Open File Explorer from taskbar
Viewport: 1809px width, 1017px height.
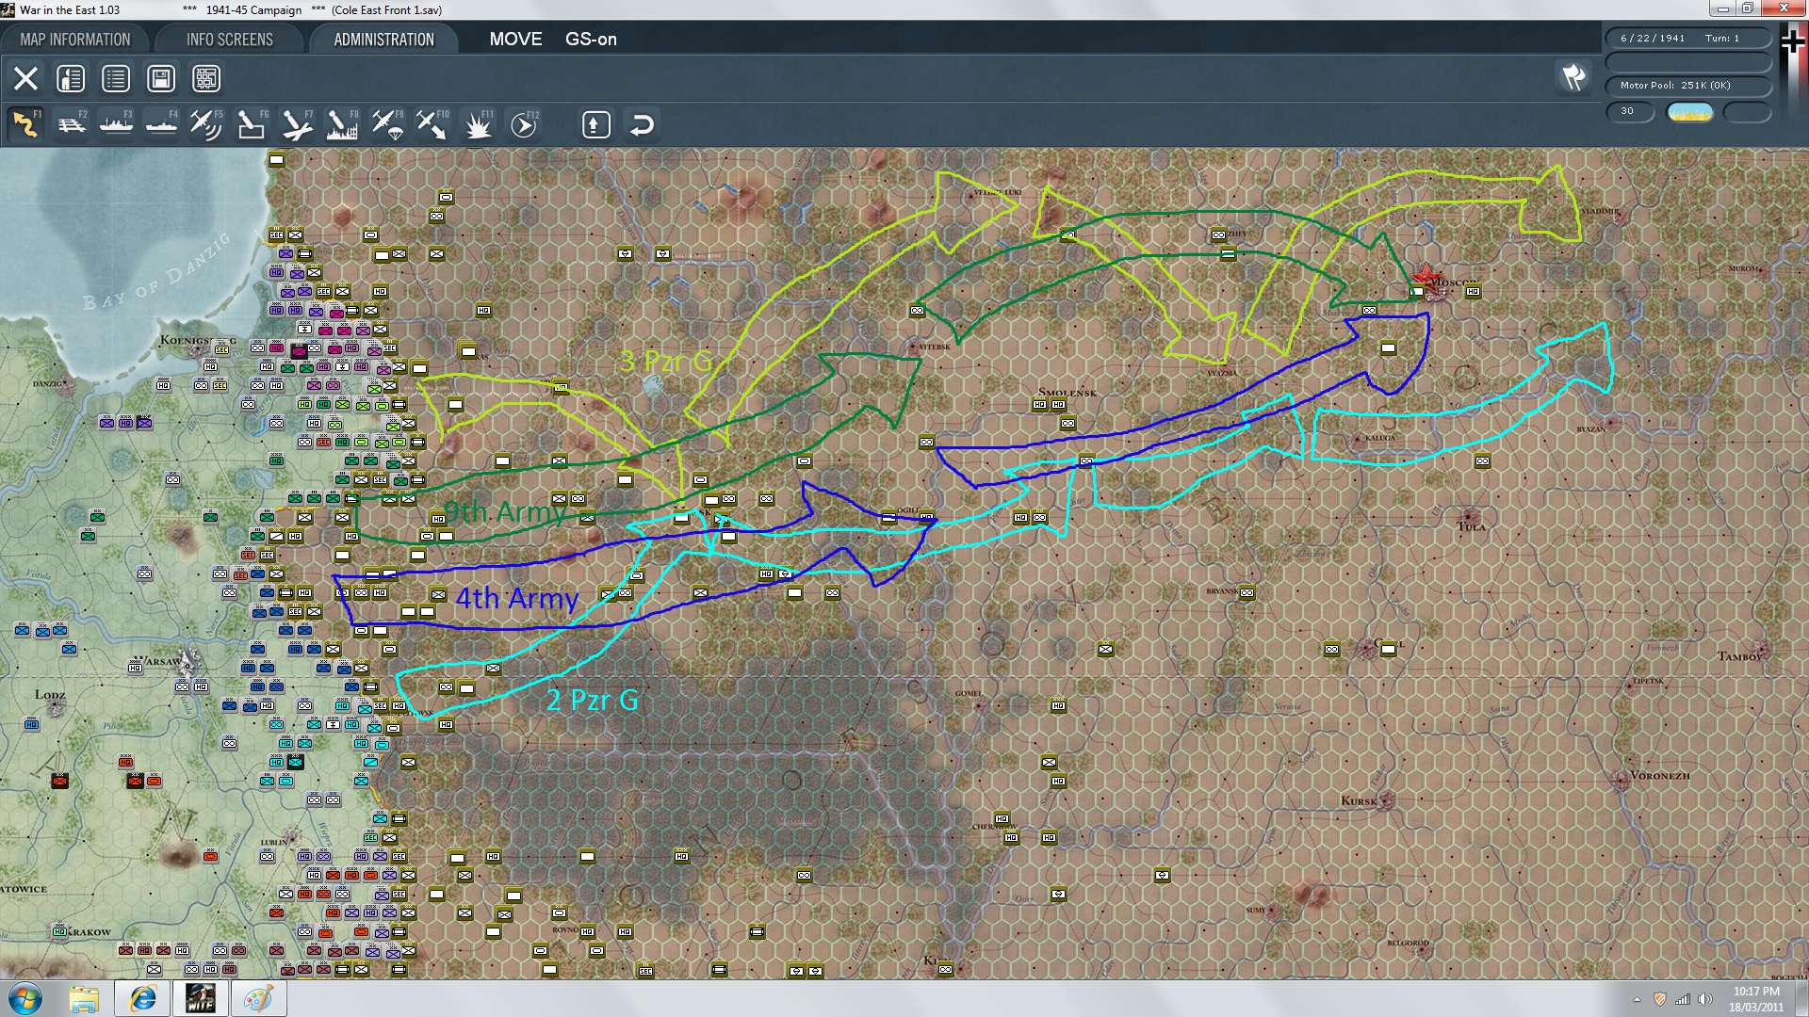84,998
